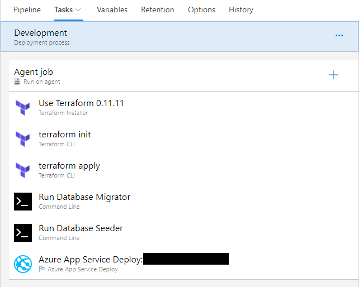Click the terraform init task icon
This screenshot has width=363, height=287.
point(23,138)
